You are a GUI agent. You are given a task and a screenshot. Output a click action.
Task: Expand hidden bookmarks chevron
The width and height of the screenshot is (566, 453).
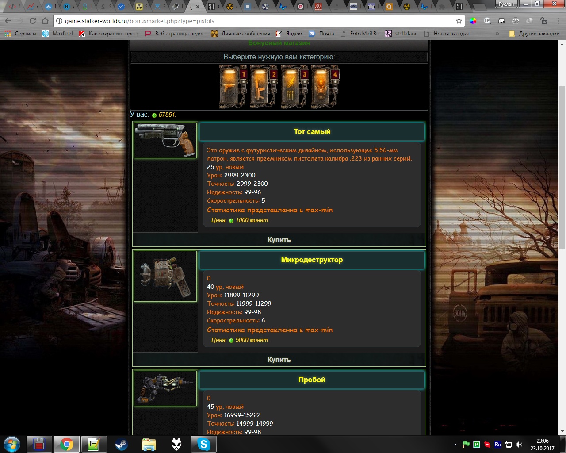pos(497,34)
